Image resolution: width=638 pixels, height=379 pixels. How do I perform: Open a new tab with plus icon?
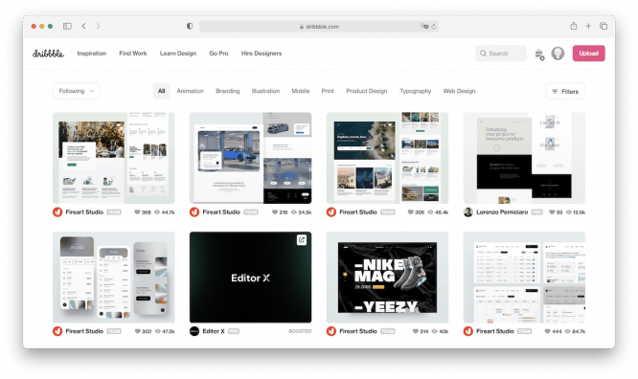coord(588,26)
